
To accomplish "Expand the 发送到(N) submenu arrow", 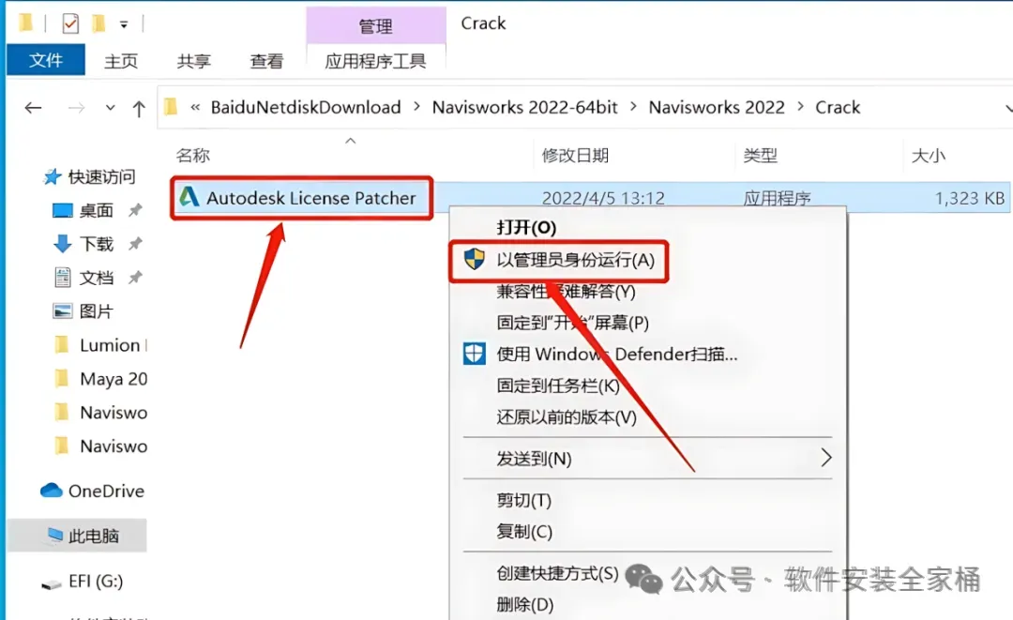I will 825,458.
